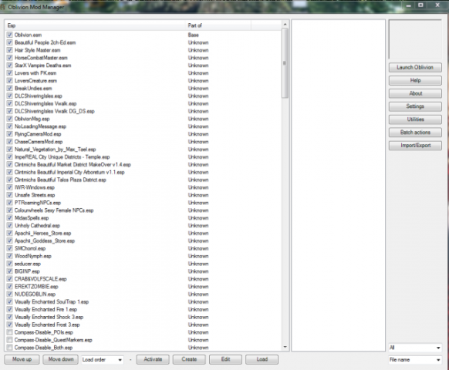Viewport: 449px width, 370px height.
Task: Open the Help button
Action: pos(415,80)
